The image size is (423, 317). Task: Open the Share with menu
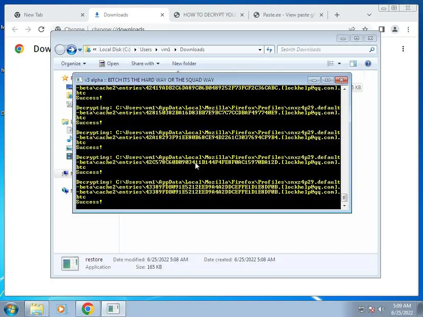click(x=145, y=64)
